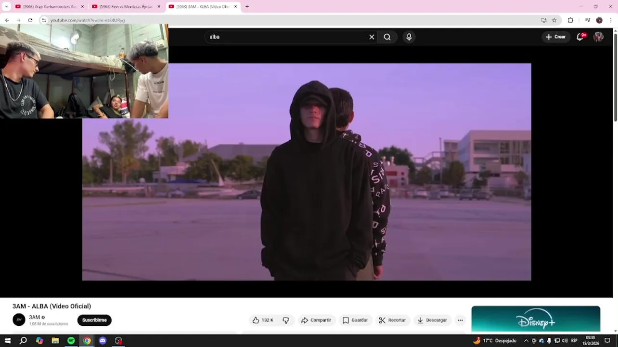Open Windows search on the taskbar
The height and width of the screenshot is (347, 618).
click(23, 341)
